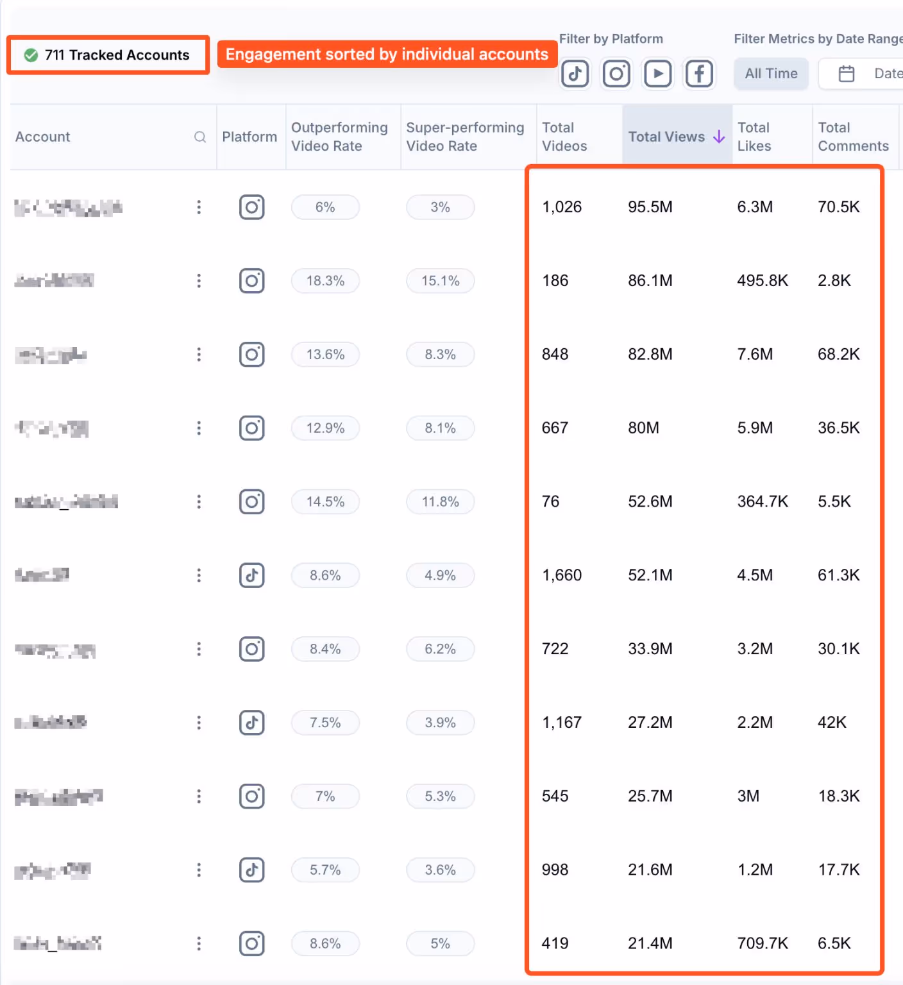Screen dimensions: 903x985
Task: Click Instagram icon in 186 videos row
Action: coord(252,281)
